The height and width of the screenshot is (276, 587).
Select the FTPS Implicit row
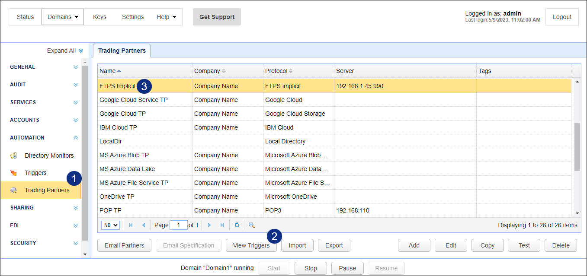point(334,86)
